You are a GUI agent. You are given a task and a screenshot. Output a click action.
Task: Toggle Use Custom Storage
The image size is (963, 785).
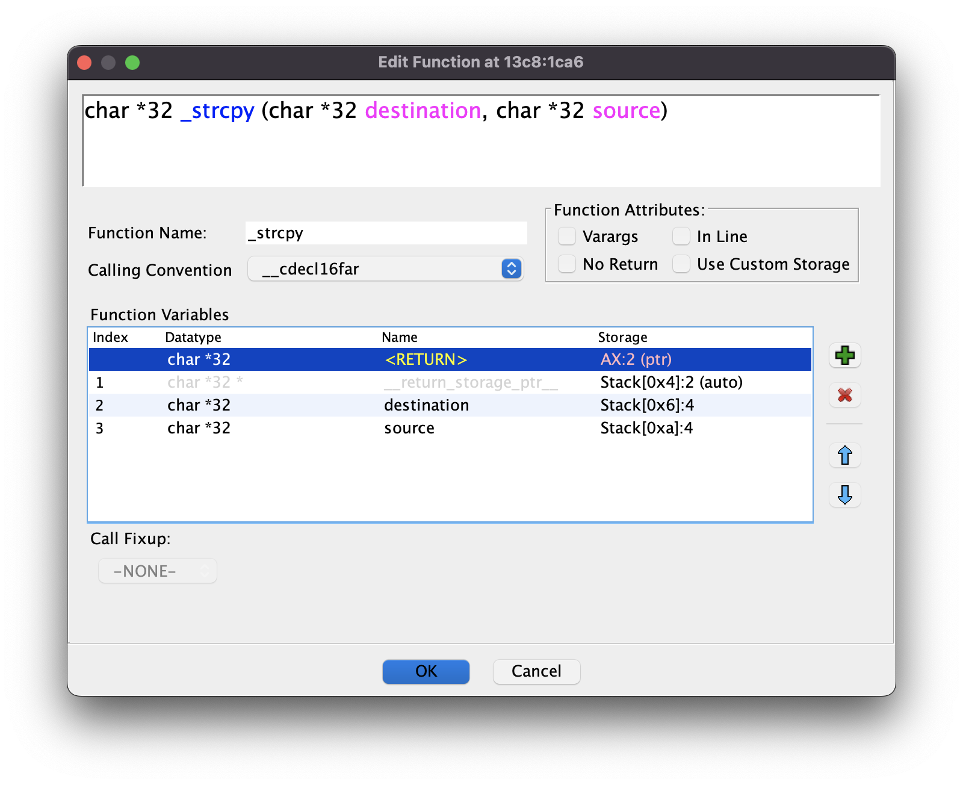[x=681, y=264]
